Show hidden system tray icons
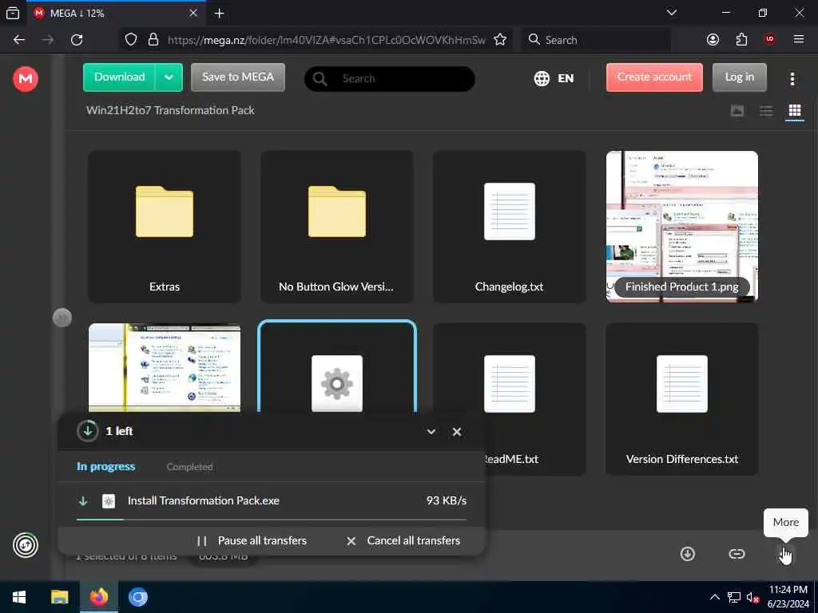818x613 pixels. [x=715, y=597]
